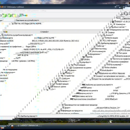Open the Отчет menu in the menu bar
The image size is (130, 130).
click(x=8, y=11)
